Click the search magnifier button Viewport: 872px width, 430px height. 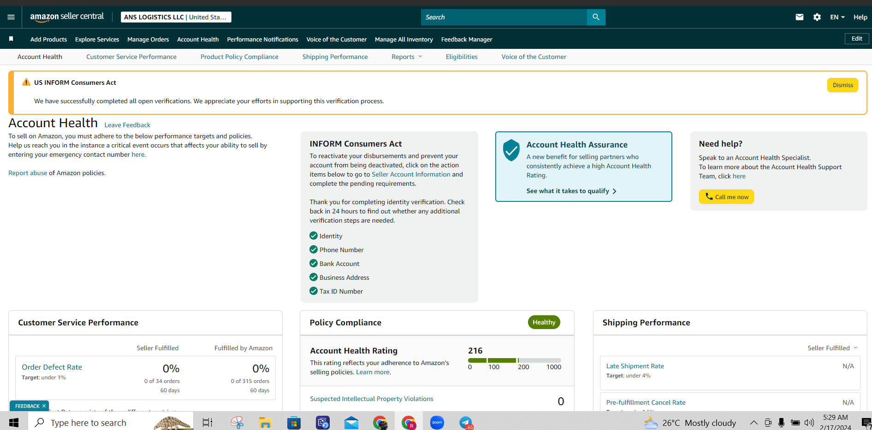596,17
